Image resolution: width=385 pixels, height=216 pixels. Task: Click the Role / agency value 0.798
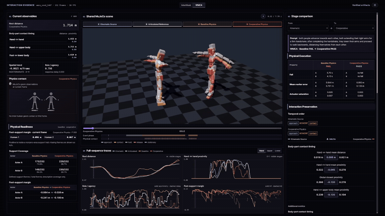pos(48,69)
